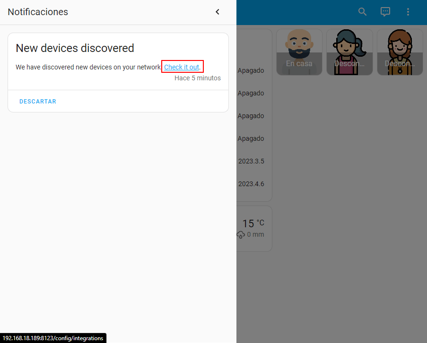Select the avatar of the woman with glasses
Screen dimensions: 427x343
coord(400,52)
